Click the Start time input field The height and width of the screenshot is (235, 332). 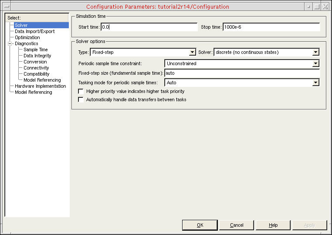click(x=149, y=27)
